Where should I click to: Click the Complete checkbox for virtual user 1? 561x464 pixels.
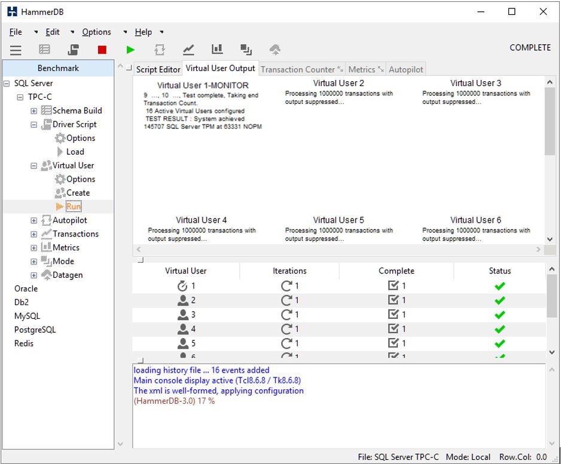tap(393, 286)
